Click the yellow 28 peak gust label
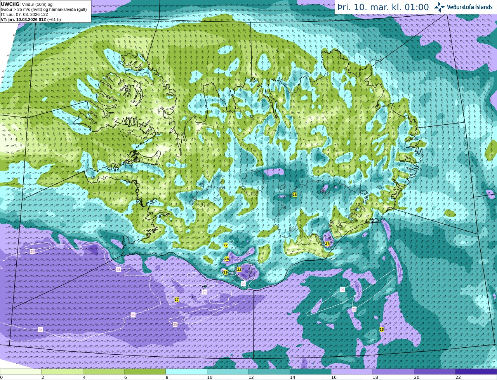 pos(227,259)
